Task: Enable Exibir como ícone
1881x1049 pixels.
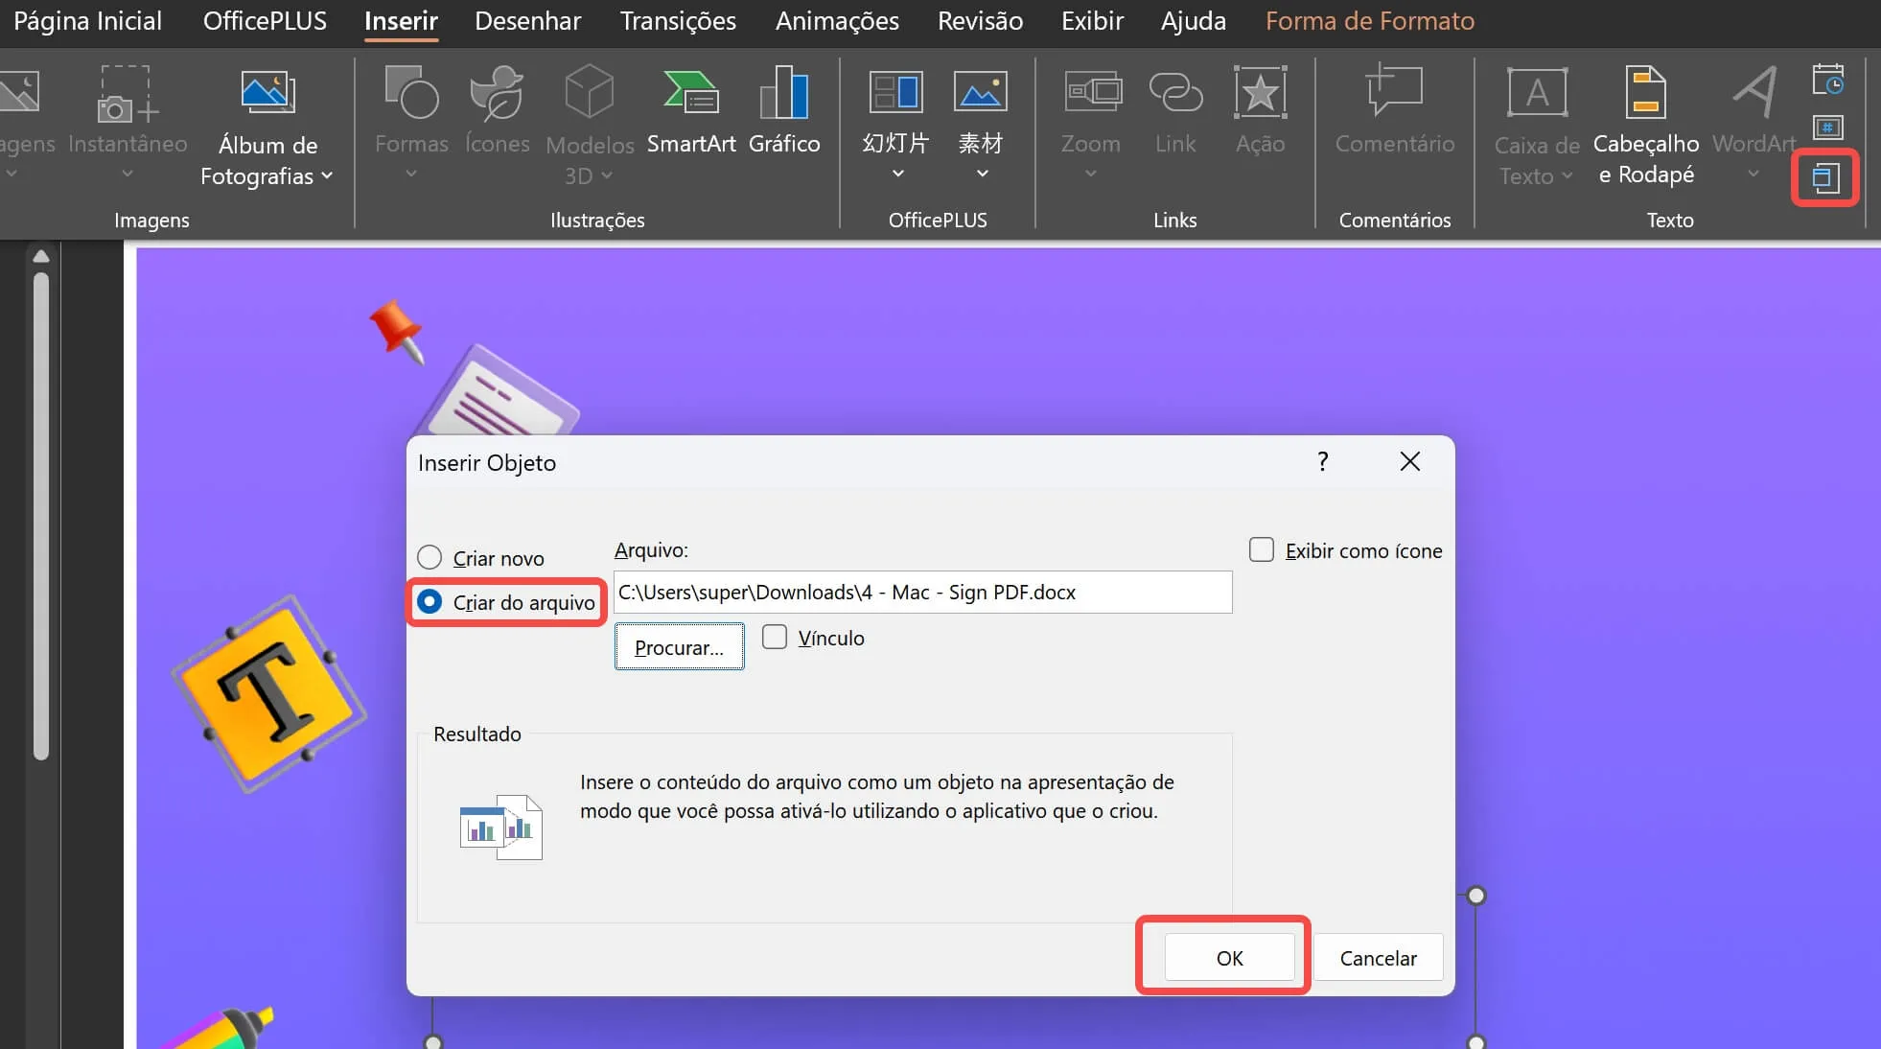Action: 1261,549
